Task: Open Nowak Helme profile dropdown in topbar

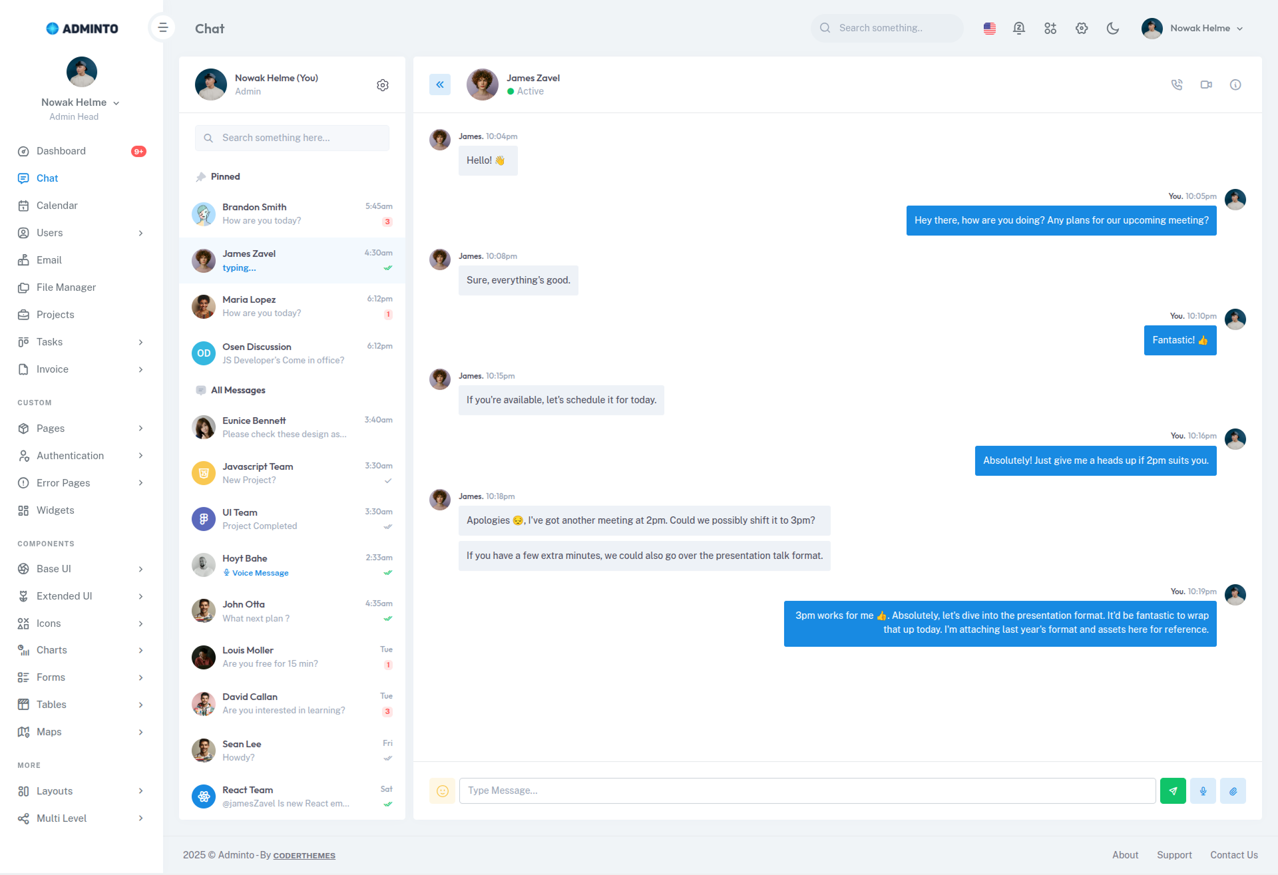Action: (x=1192, y=28)
